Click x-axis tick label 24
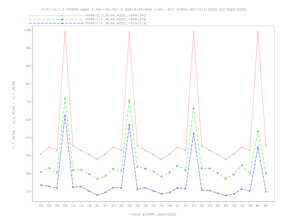This screenshot has height=224, width=290. [x=105, y=206]
